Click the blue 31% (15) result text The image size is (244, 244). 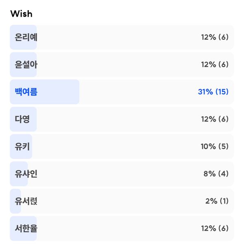[213, 92]
